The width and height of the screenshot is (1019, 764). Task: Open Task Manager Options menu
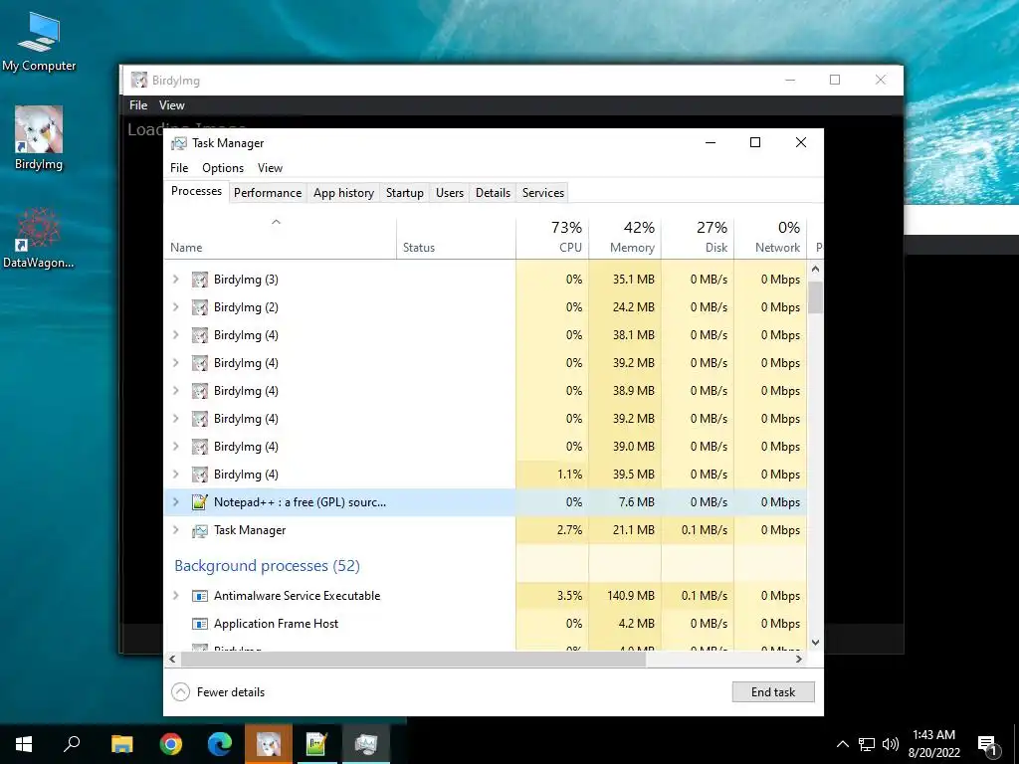click(x=223, y=167)
